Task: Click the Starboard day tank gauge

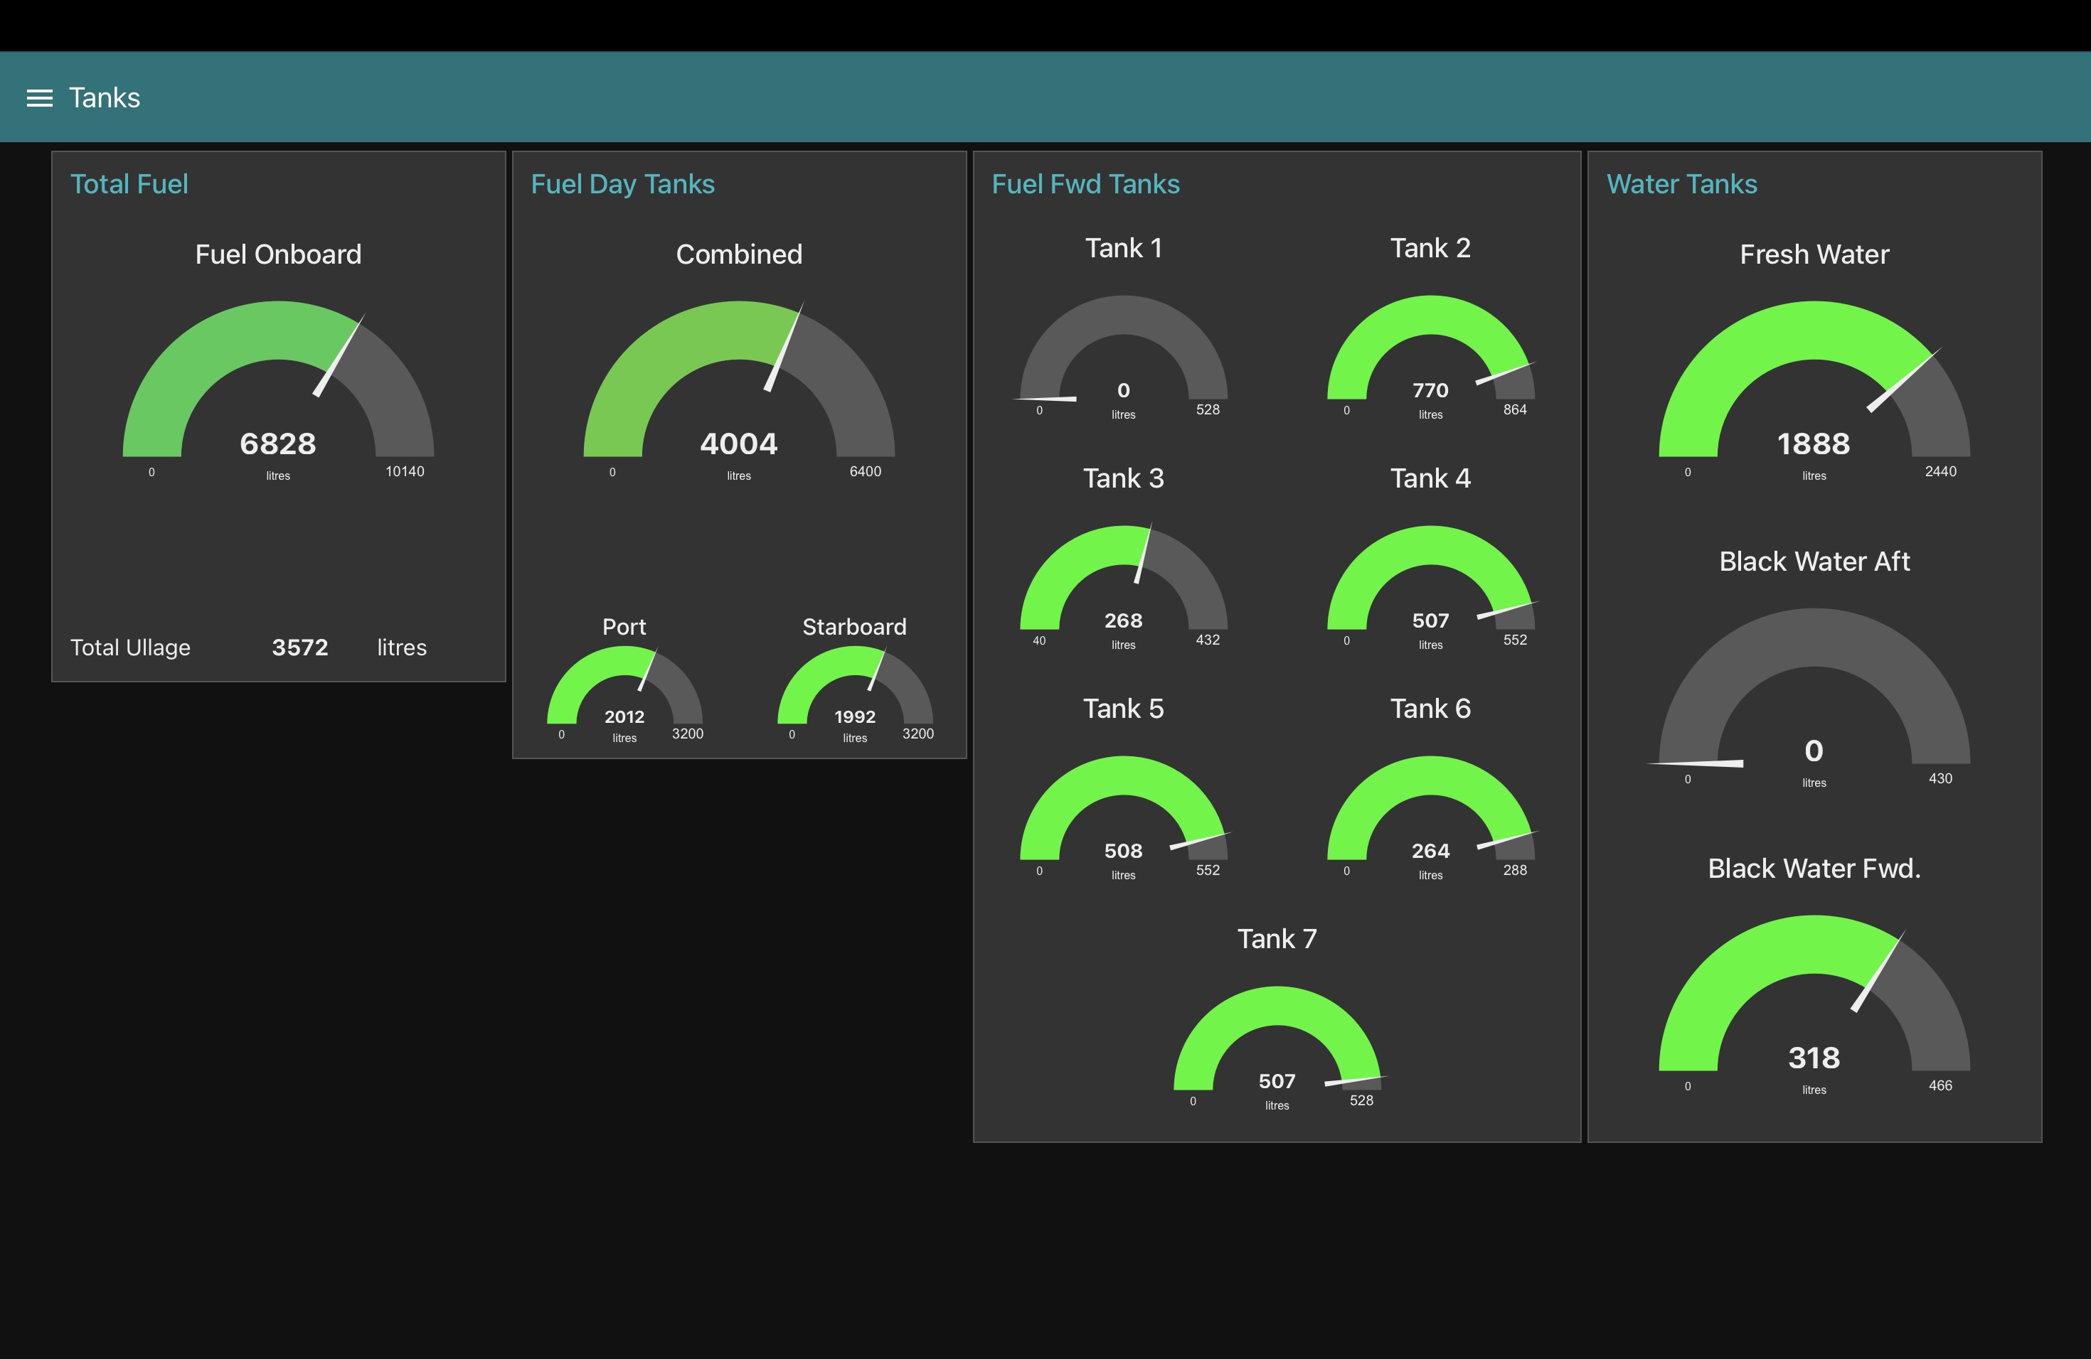Action: [854, 694]
